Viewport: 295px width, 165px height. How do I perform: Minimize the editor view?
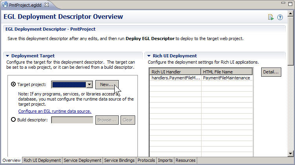click(283, 3)
